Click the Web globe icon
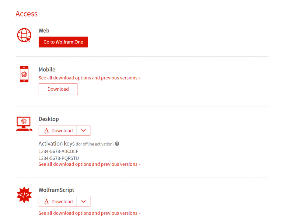Image resolution: width=283 pixels, height=224 pixels. pos(24,35)
